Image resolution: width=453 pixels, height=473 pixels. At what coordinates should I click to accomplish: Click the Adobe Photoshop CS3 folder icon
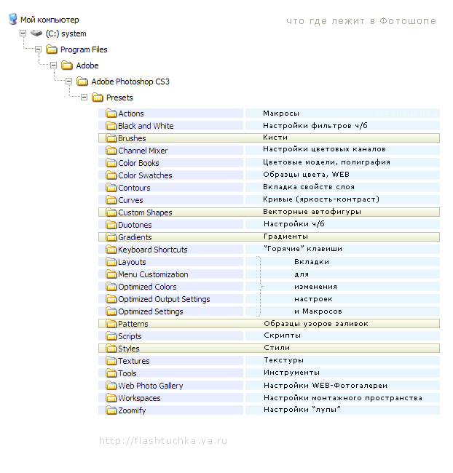click(x=82, y=82)
